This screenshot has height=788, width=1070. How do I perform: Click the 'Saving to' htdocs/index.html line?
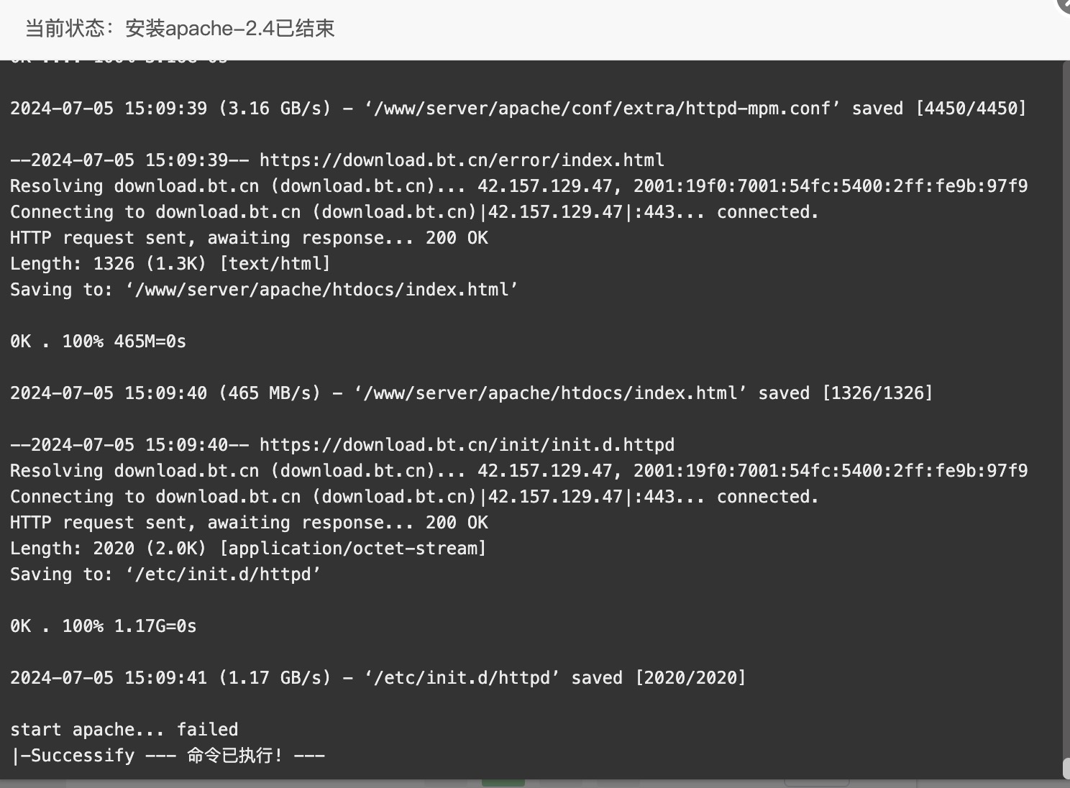(264, 290)
